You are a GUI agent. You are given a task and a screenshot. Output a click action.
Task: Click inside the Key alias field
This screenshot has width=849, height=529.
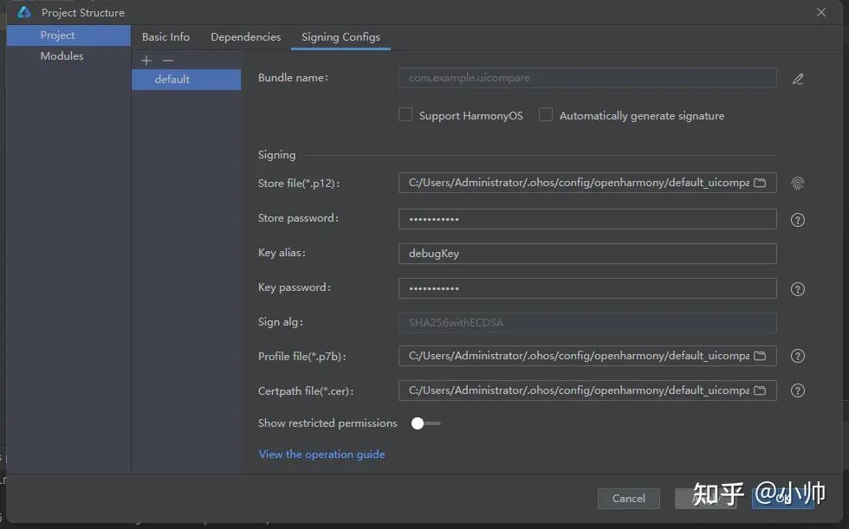tap(587, 254)
